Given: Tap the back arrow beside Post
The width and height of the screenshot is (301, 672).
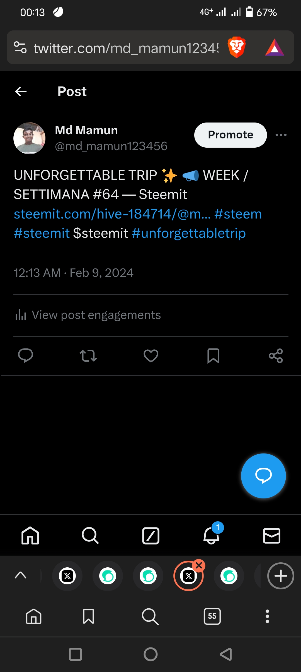Looking at the screenshot, I should tap(21, 91).
